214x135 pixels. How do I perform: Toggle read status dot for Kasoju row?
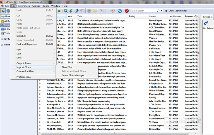(40, 101)
